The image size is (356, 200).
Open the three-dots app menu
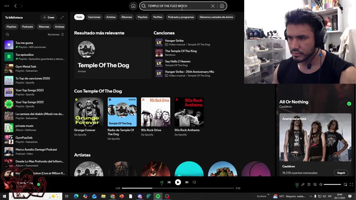[x=7, y=6]
